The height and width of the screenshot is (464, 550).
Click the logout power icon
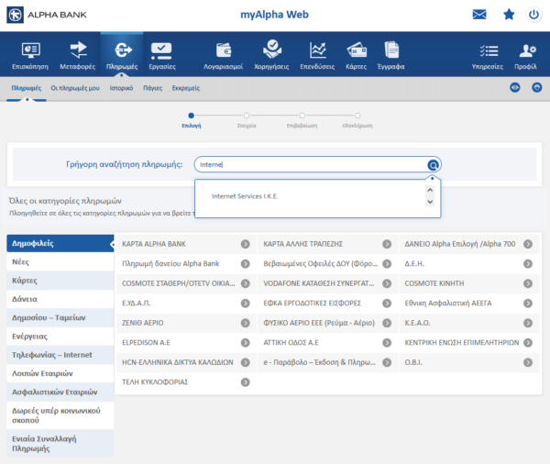(x=533, y=15)
